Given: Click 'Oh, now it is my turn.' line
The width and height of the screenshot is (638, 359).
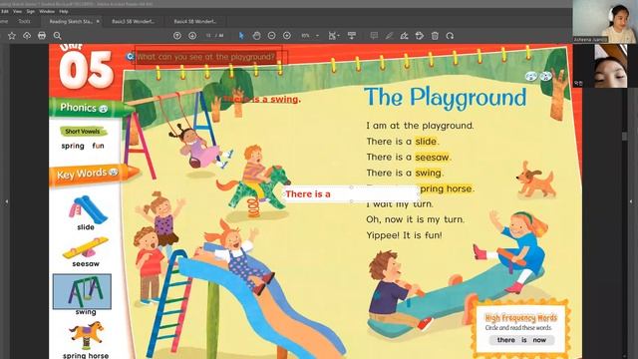Looking at the screenshot, I should pyautogui.click(x=415, y=219).
